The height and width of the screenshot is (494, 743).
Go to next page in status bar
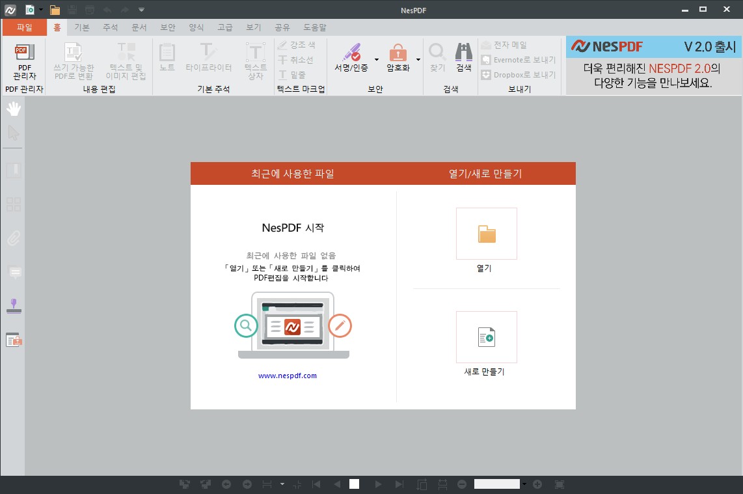pos(378,484)
